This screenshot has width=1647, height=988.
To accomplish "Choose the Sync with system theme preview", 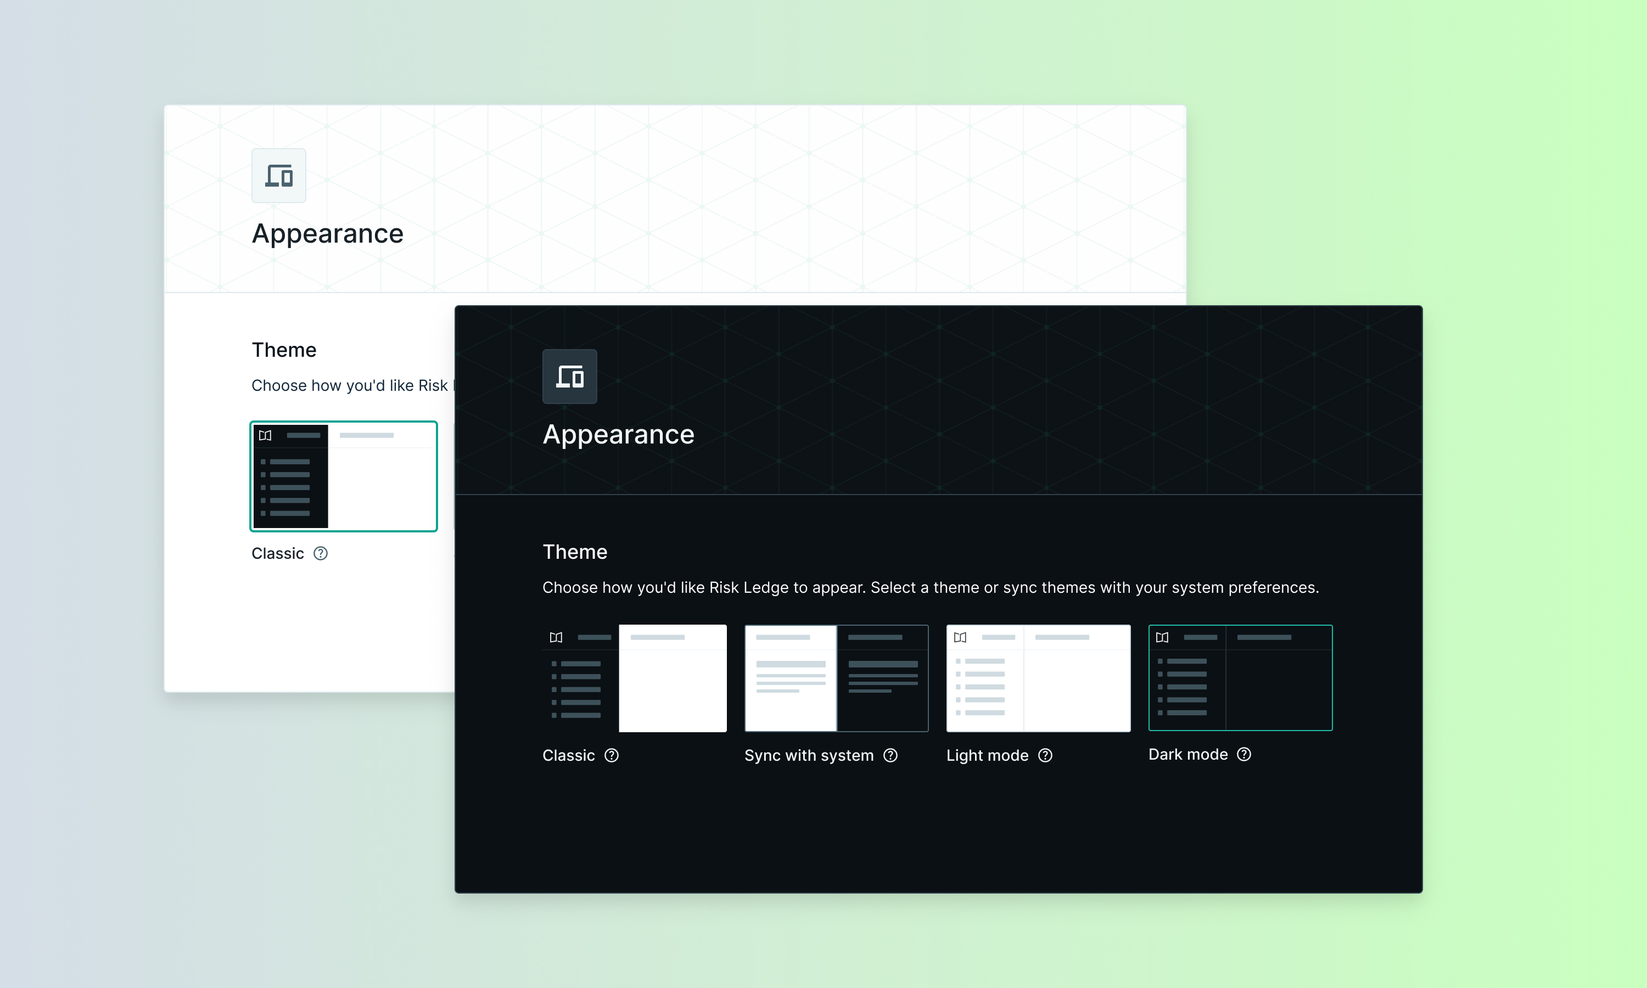I will pyautogui.click(x=836, y=678).
